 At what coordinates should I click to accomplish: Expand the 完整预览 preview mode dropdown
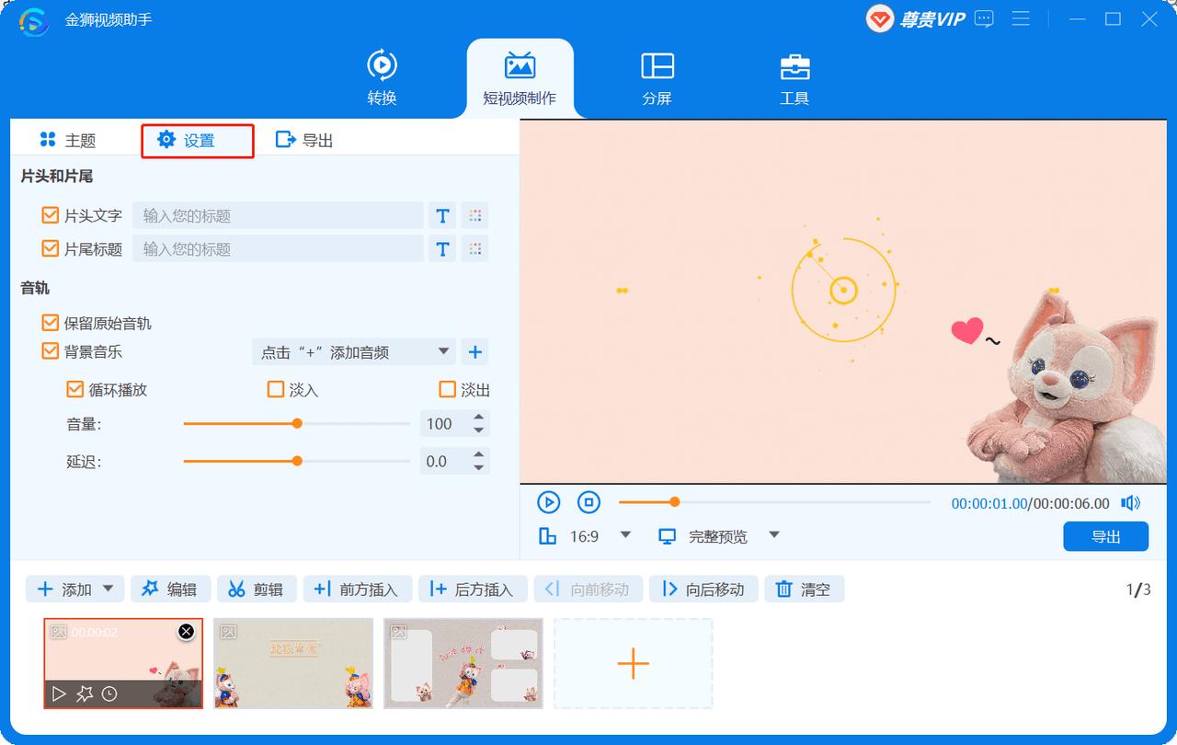(774, 535)
